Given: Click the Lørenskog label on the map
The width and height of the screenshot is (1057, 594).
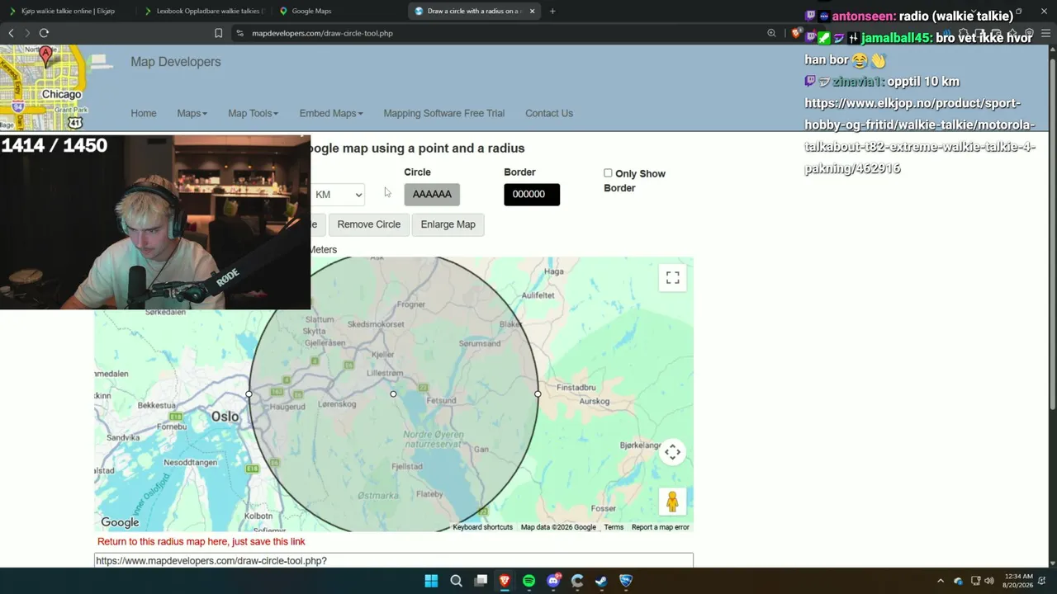Looking at the screenshot, I should click(x=337, y=404).
